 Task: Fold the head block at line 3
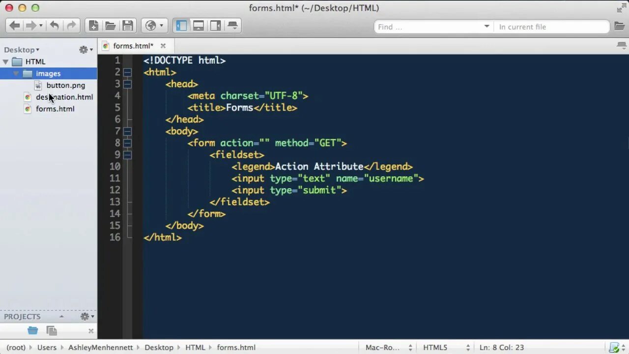coord(127,84)
